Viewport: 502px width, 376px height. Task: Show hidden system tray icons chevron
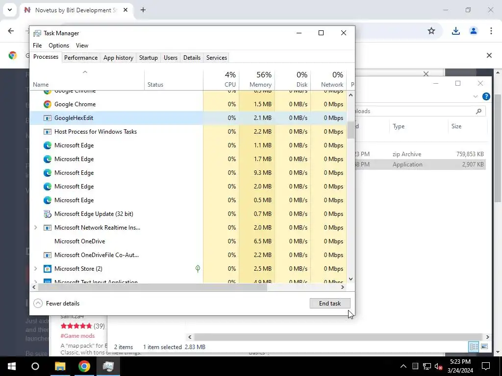403,366
